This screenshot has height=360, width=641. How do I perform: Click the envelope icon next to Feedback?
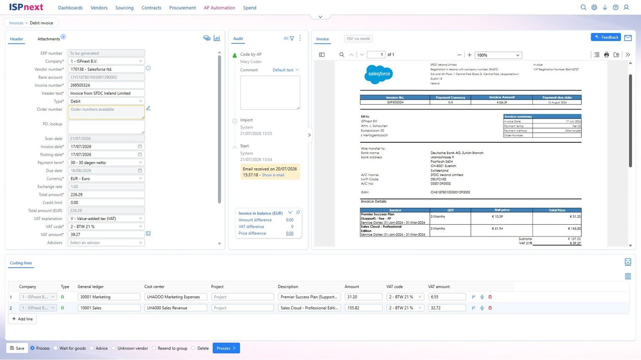point(628,38)
